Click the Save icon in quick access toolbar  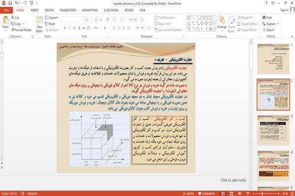click(x=10, y=3)
